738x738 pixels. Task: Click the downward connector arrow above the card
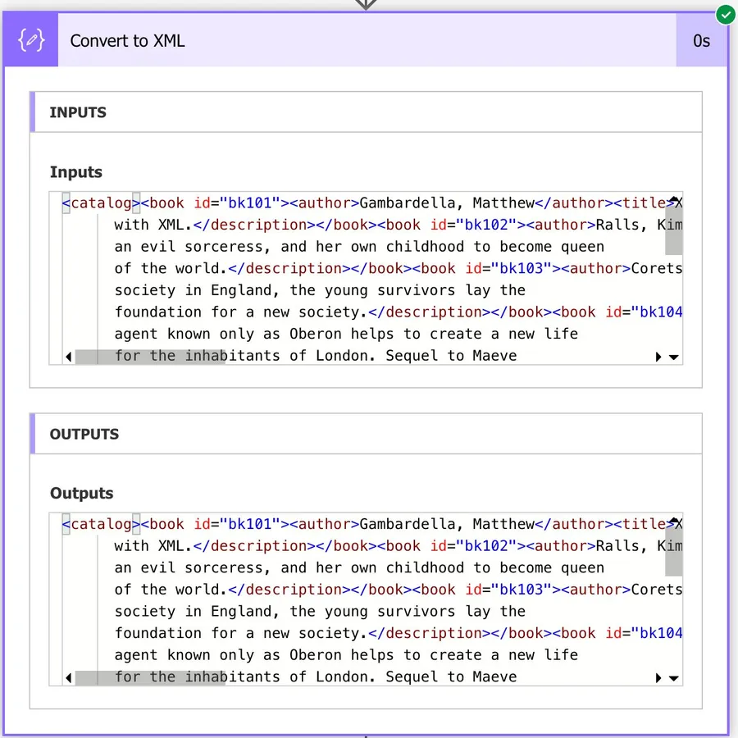point(366,4)
